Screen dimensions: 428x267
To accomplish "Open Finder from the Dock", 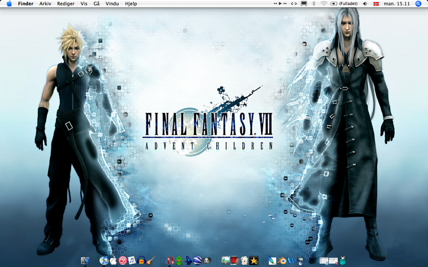I will tap(86, 261).
